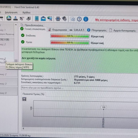Open the email envelope toolbar icon
This screenshot has height=138, width=138.
pos(43,18)
